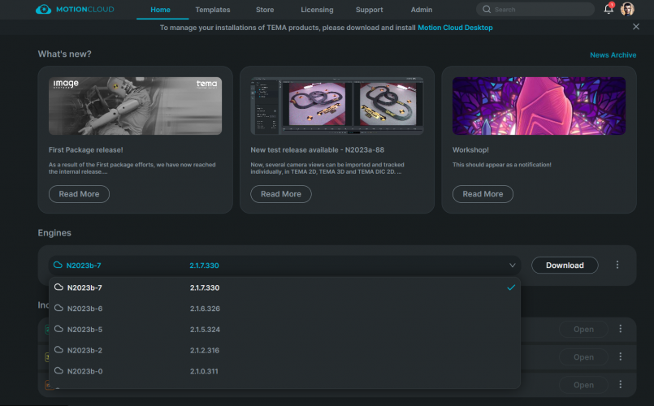Open the race track tracking screenshot thumbnail

[x=337, y=106]
